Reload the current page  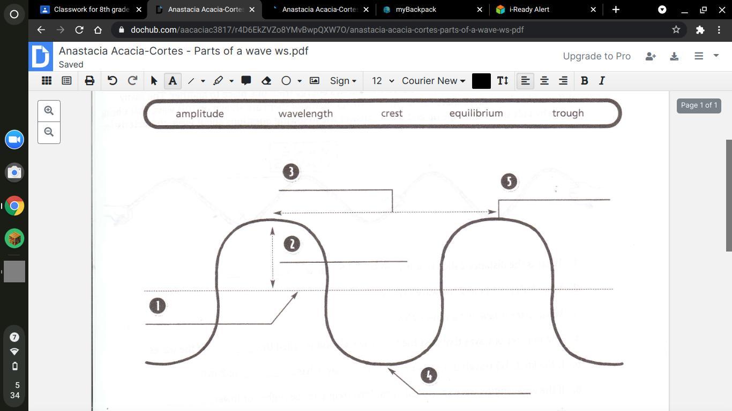click(x=79, y=30)
